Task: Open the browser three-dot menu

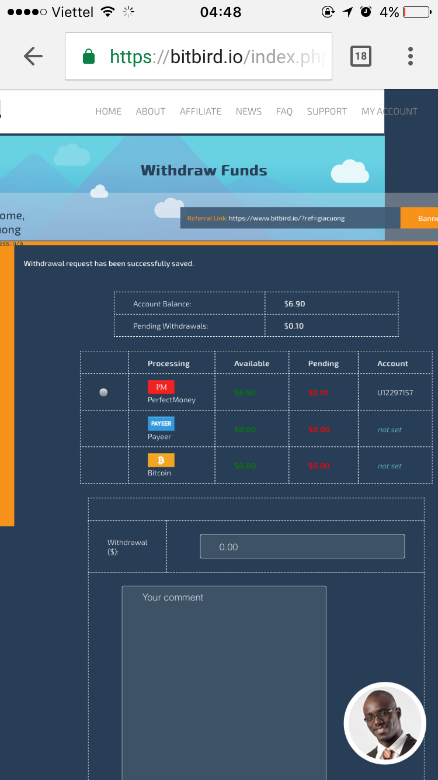Action: coord(411,56)
